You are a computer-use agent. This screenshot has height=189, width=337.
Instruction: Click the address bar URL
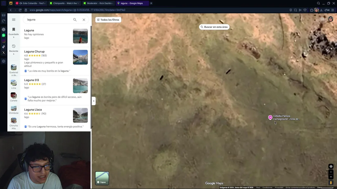pyautogui.click(x=77, y=10)
